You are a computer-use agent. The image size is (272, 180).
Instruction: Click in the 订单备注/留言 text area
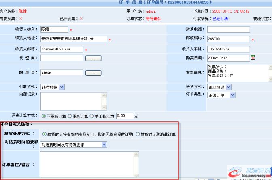tap(89, 165)
